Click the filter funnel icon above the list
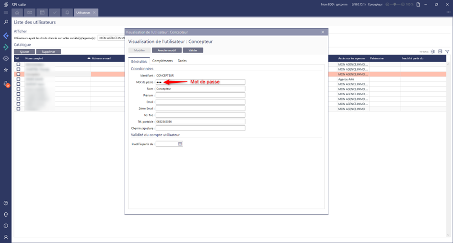453x243 pixels. pyautogui.click(x=447, y=52)
